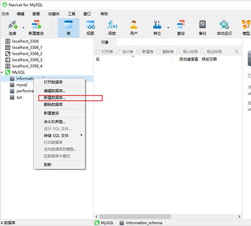Expand the dropdown arrow beside 其它
251x226 pixels.
pyautogui.click(x=168, y=28)
